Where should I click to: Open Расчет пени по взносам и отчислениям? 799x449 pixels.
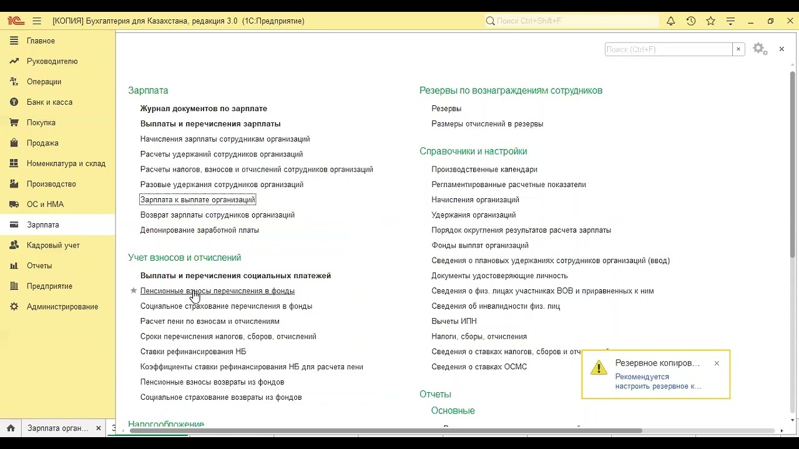210,321
